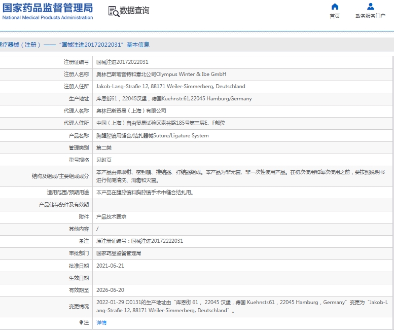394x334 pixels.
Task: Click the 批准日期 label
Action: [79, 266]
